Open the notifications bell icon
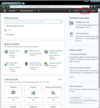 point(70,11)
